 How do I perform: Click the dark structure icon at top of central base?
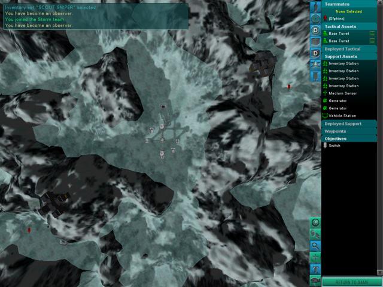(163, 106)
